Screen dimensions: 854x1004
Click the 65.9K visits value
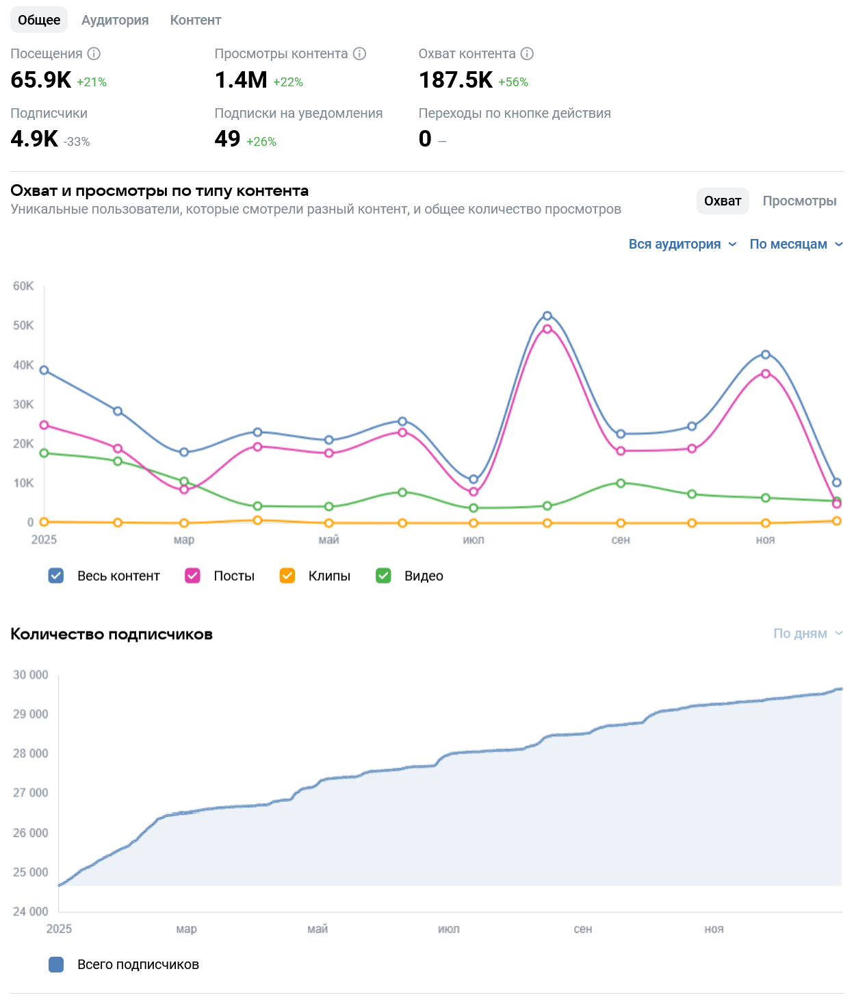coord(41,80)
